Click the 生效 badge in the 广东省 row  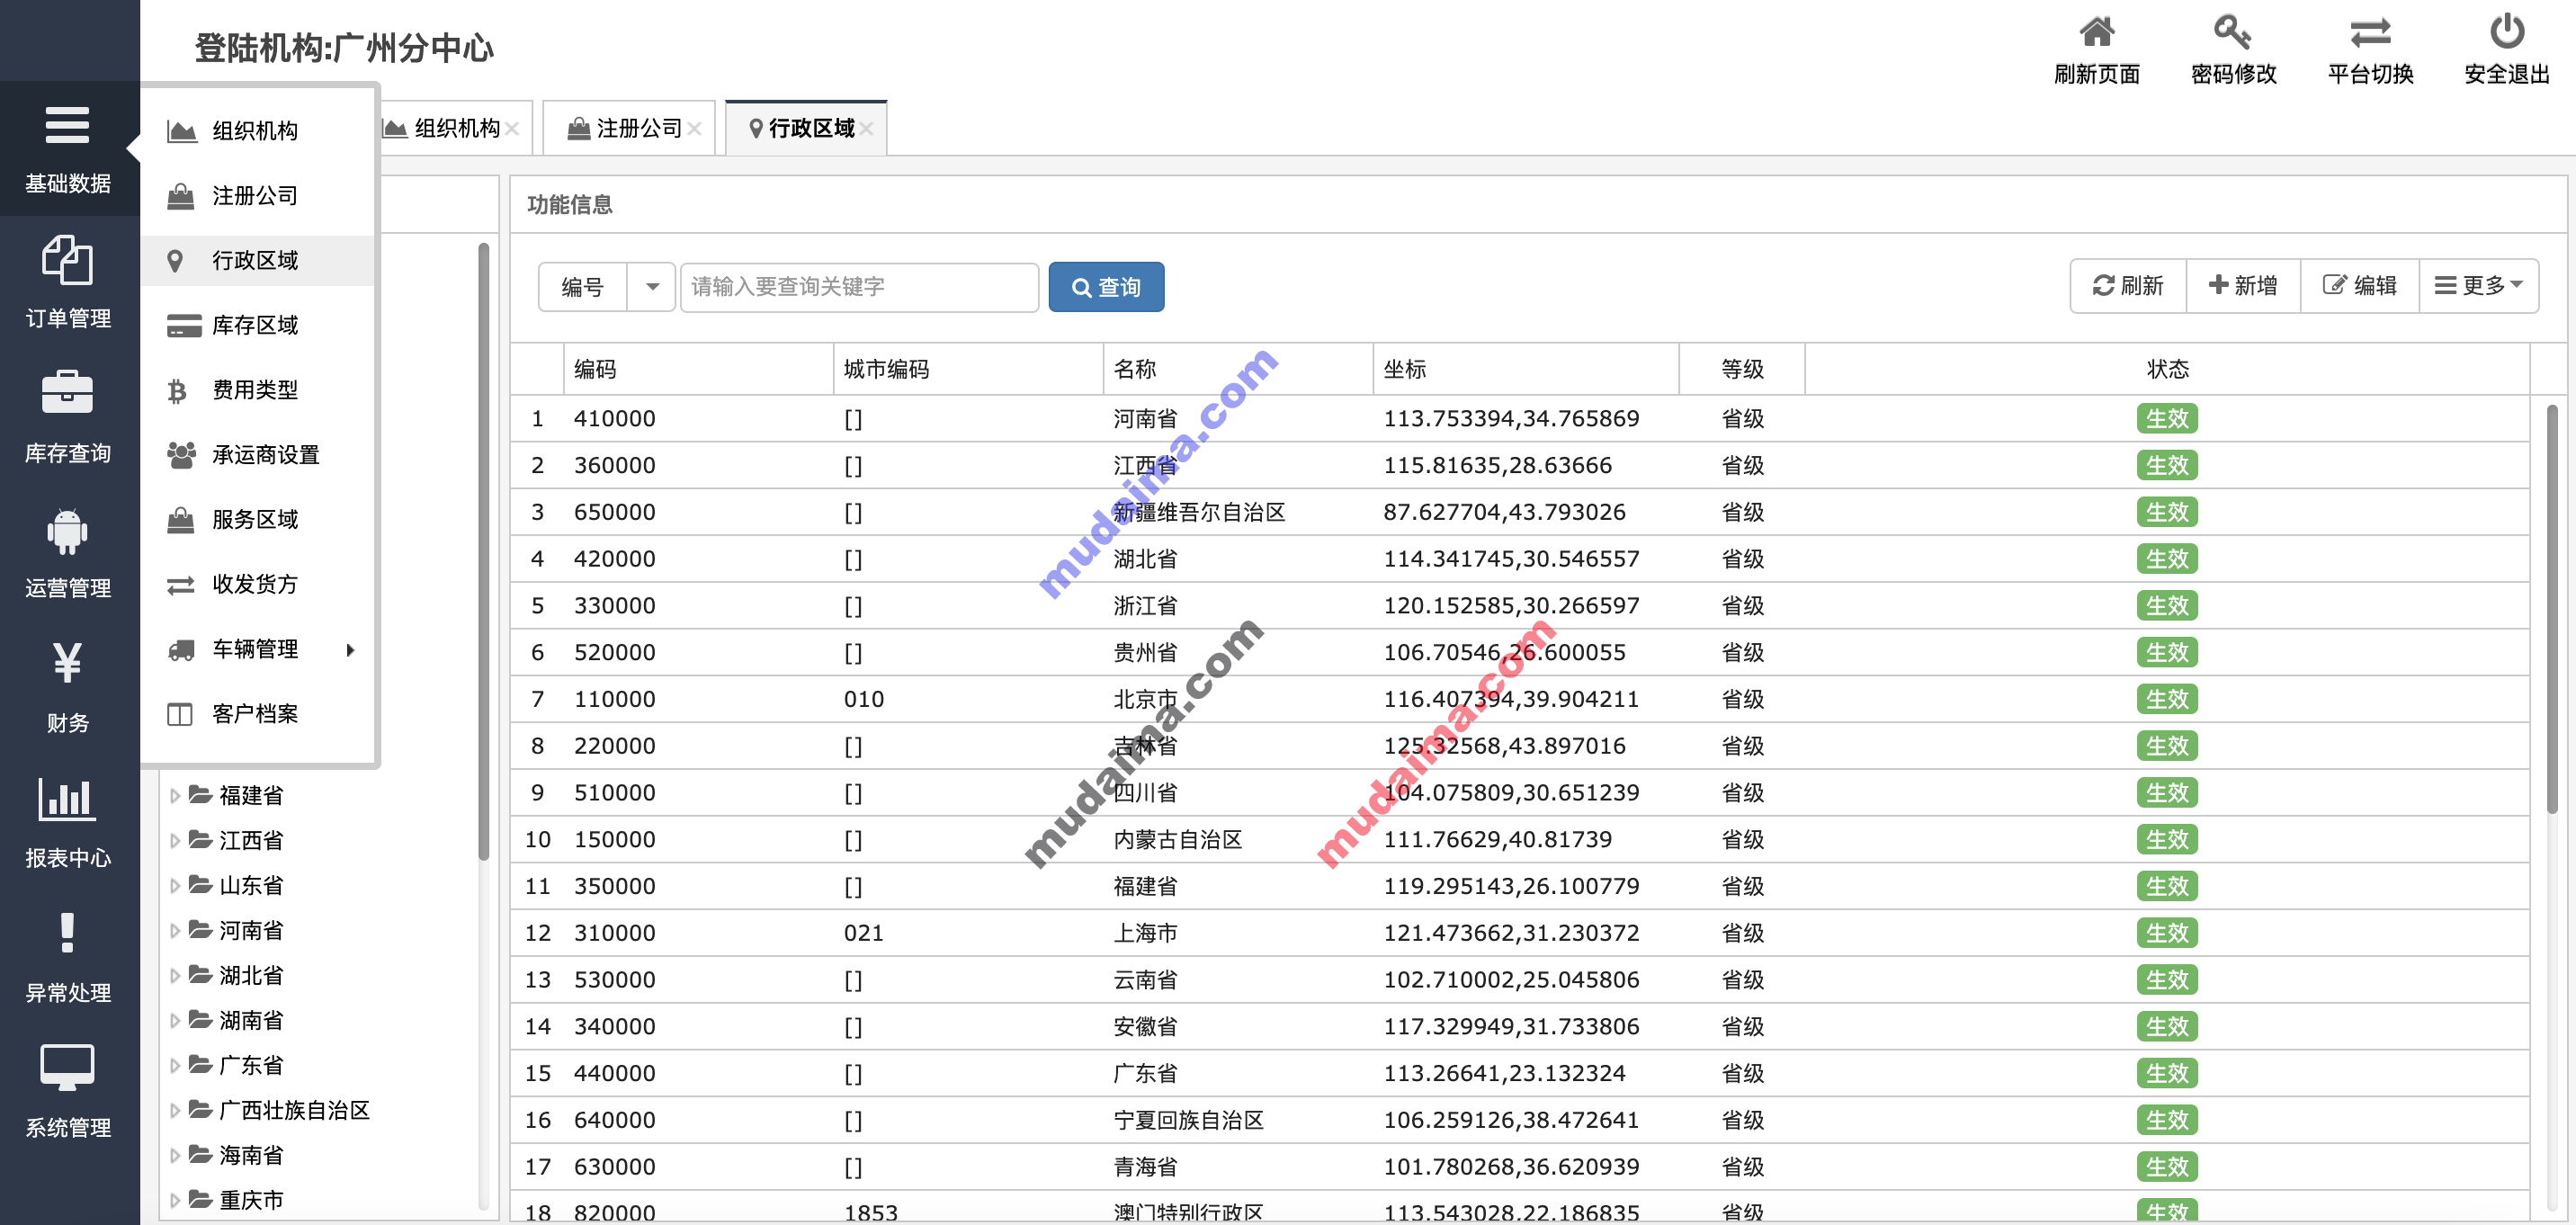point(2167,1074)
